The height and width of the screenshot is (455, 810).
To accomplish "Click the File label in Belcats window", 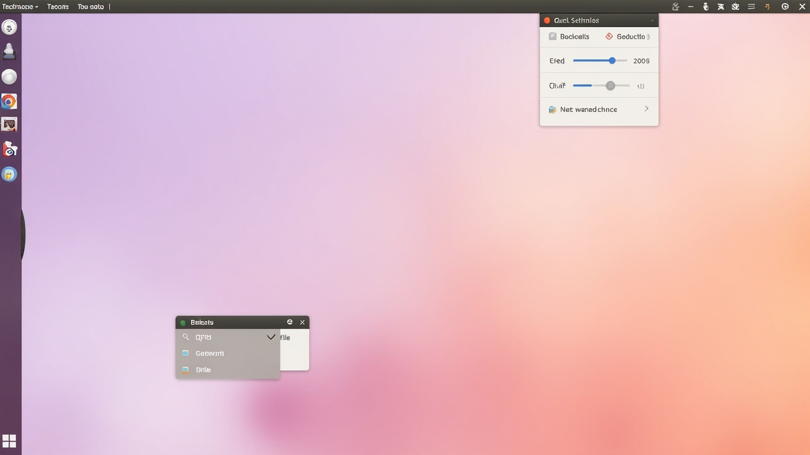I will [285, 337].
